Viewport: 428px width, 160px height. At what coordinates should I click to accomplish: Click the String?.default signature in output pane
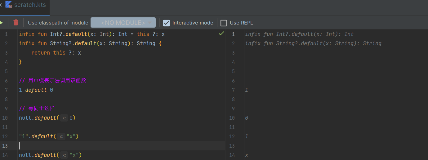pos(313,43)
